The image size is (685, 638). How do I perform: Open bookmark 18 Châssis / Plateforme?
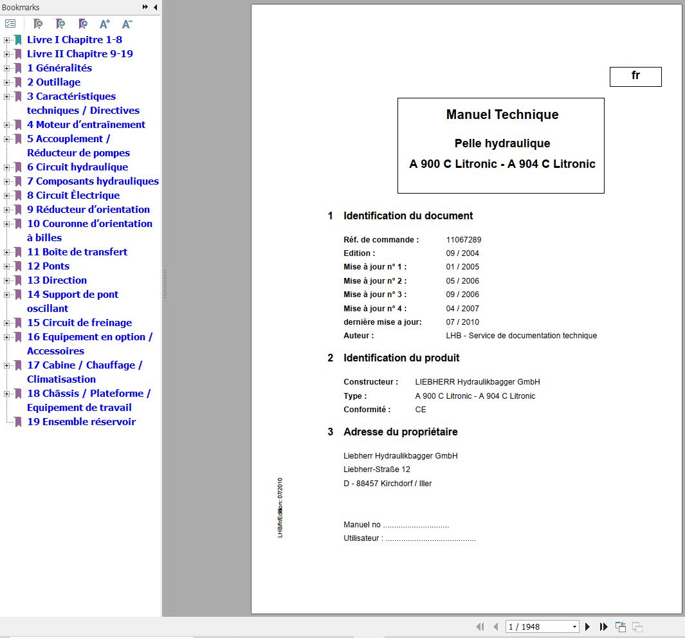pyautogui.click(x=89, y=401)
